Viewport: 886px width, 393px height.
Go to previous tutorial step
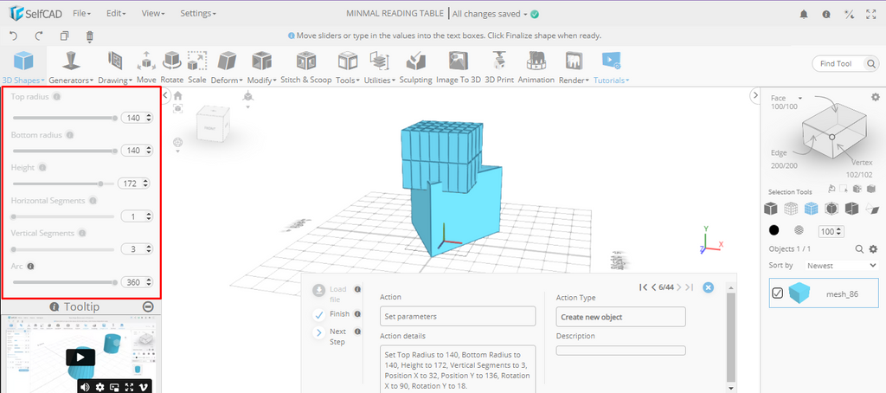pyautogui.click(x=654, y=287)
